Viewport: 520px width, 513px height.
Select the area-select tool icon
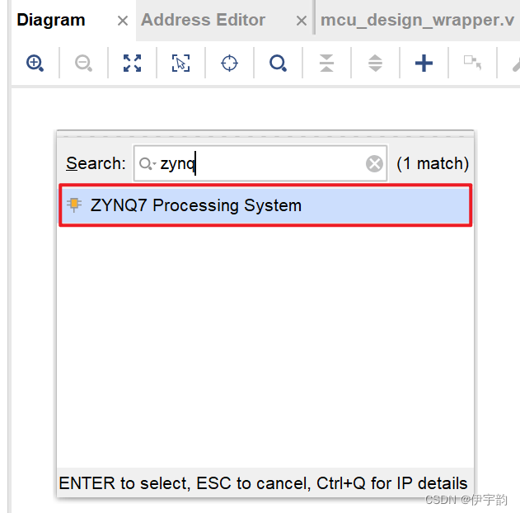180,63
